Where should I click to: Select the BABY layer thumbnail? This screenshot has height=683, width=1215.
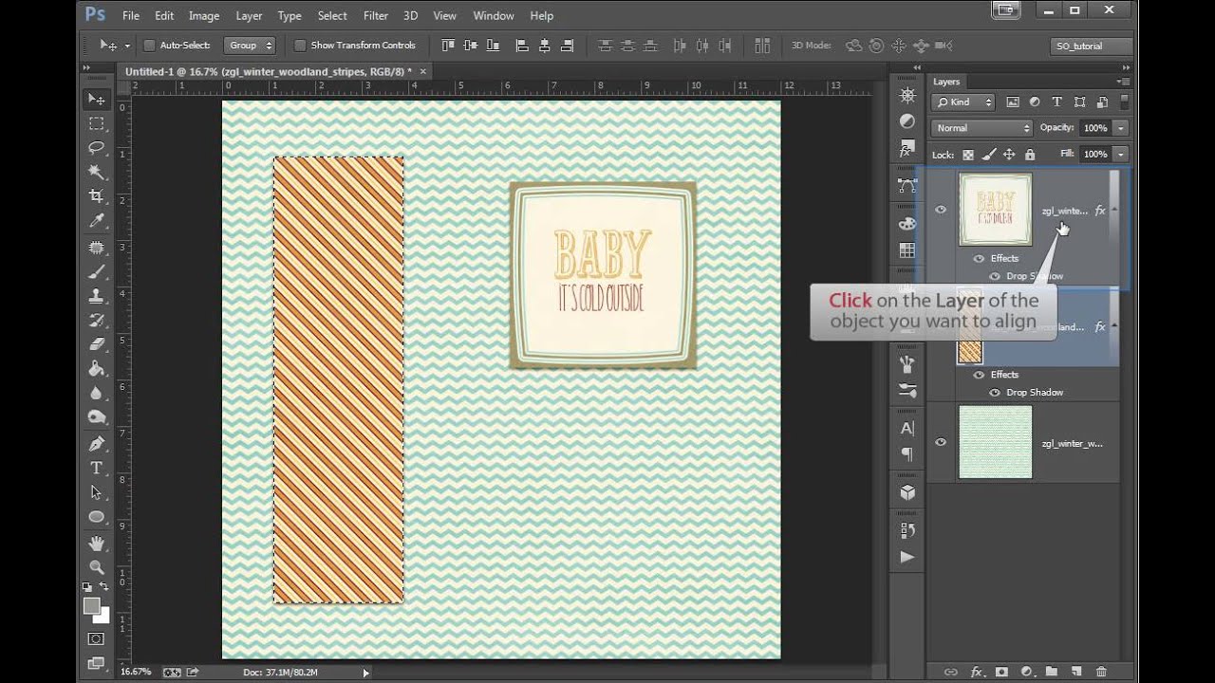[995, 210]
